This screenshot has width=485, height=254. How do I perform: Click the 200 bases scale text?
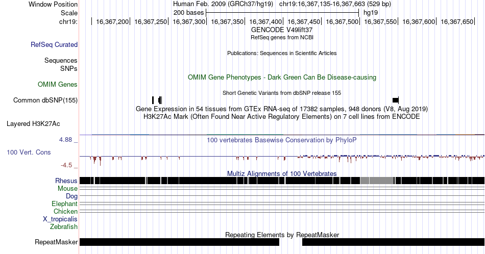click(x=189, y=13)
